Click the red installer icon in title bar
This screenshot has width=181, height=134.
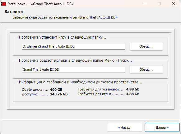pyautogui.click(x=3, y=4)
